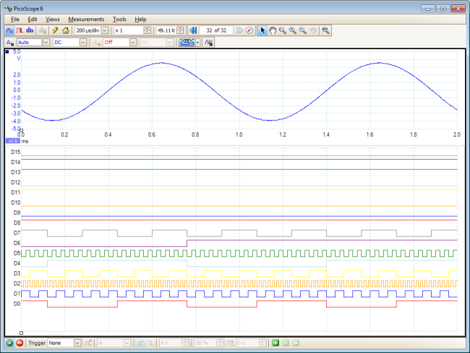This screenshot has height=353, width=470.
Task: Switch to Persistence Mode icon
Action: click(20, 30)
